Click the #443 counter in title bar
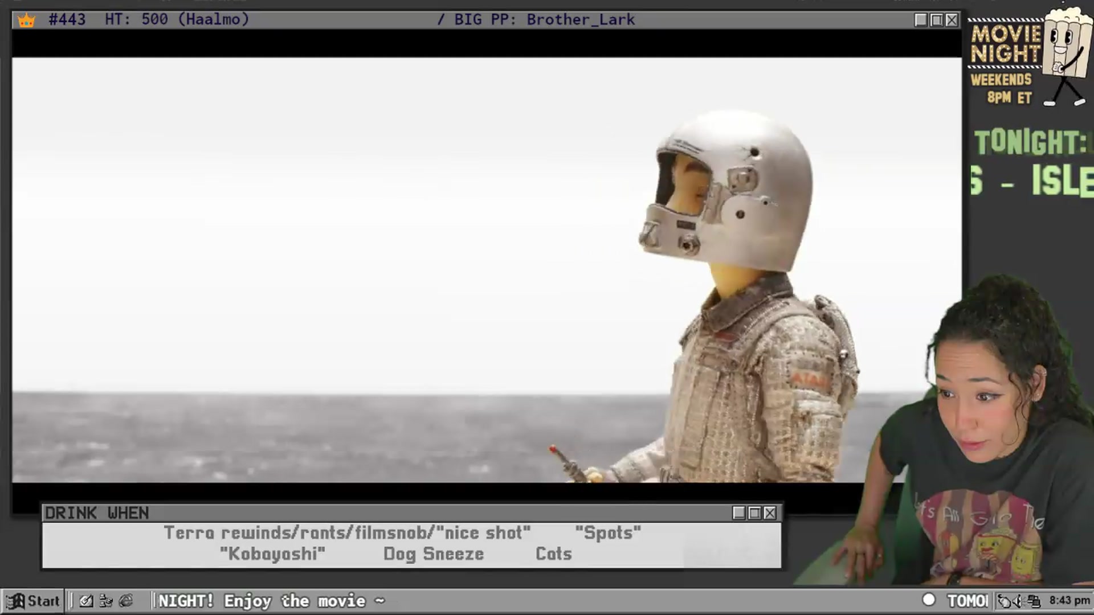The width and height of the screenshot is (1094, 615). pos(67,19)
